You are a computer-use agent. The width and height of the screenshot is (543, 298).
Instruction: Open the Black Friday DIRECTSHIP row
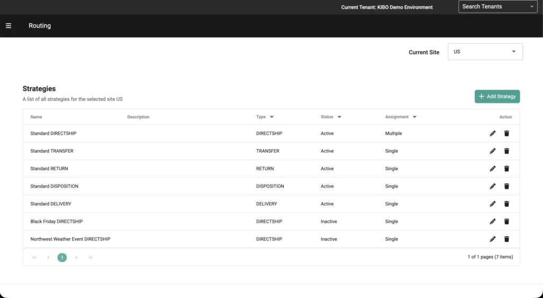(57, 222)
